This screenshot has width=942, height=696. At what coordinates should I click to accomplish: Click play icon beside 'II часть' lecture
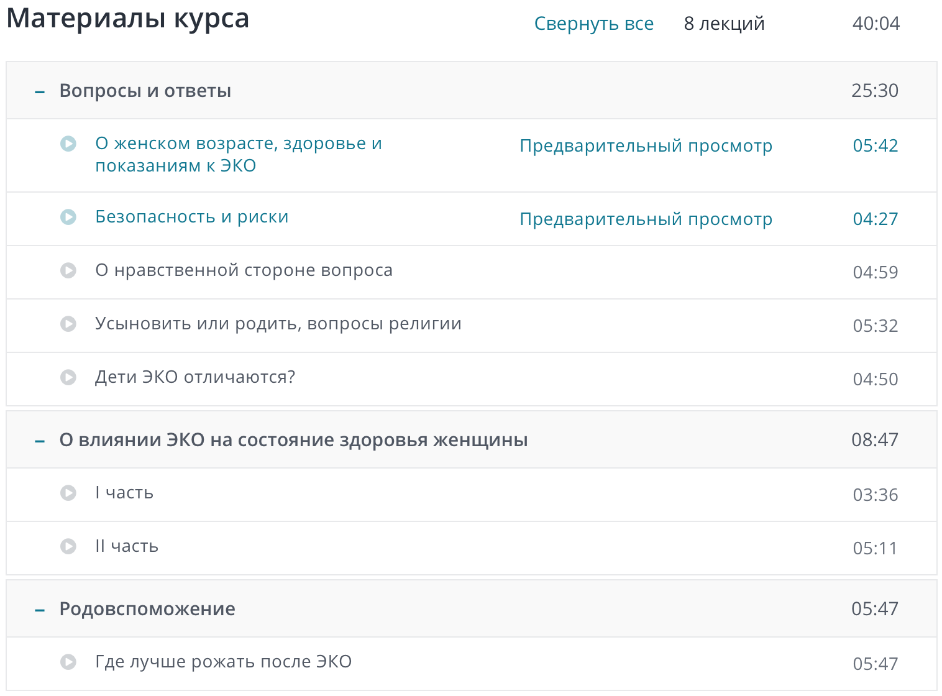(x=68, y=546)
